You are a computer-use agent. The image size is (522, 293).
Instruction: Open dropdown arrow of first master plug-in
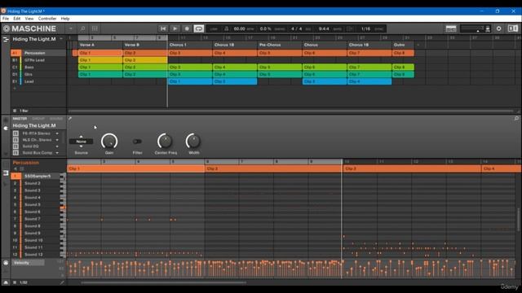point(57,133)
